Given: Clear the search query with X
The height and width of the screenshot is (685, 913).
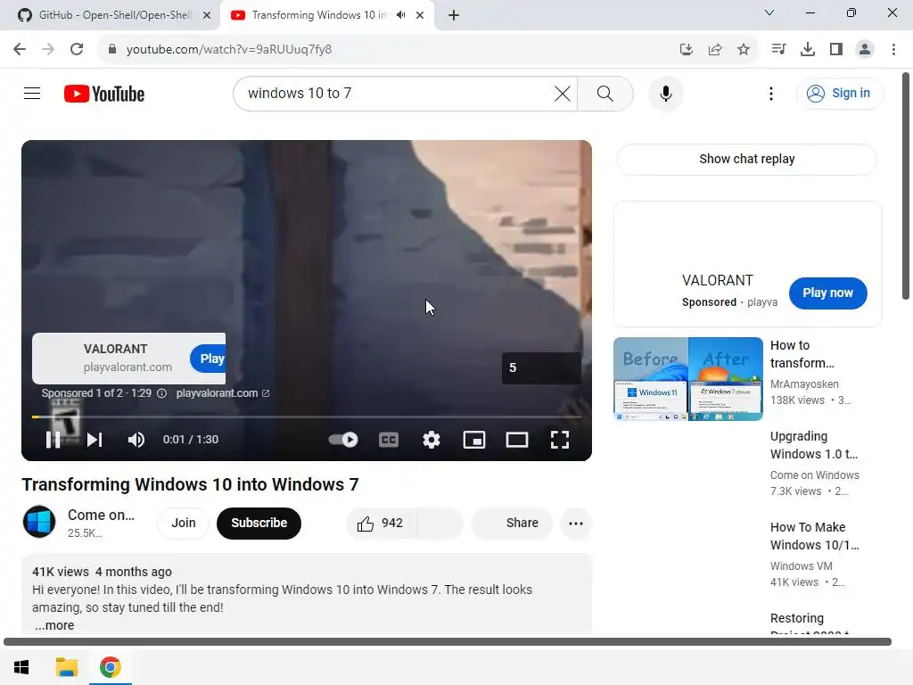Looking at the screenshot, I should [x=563, y=93].
